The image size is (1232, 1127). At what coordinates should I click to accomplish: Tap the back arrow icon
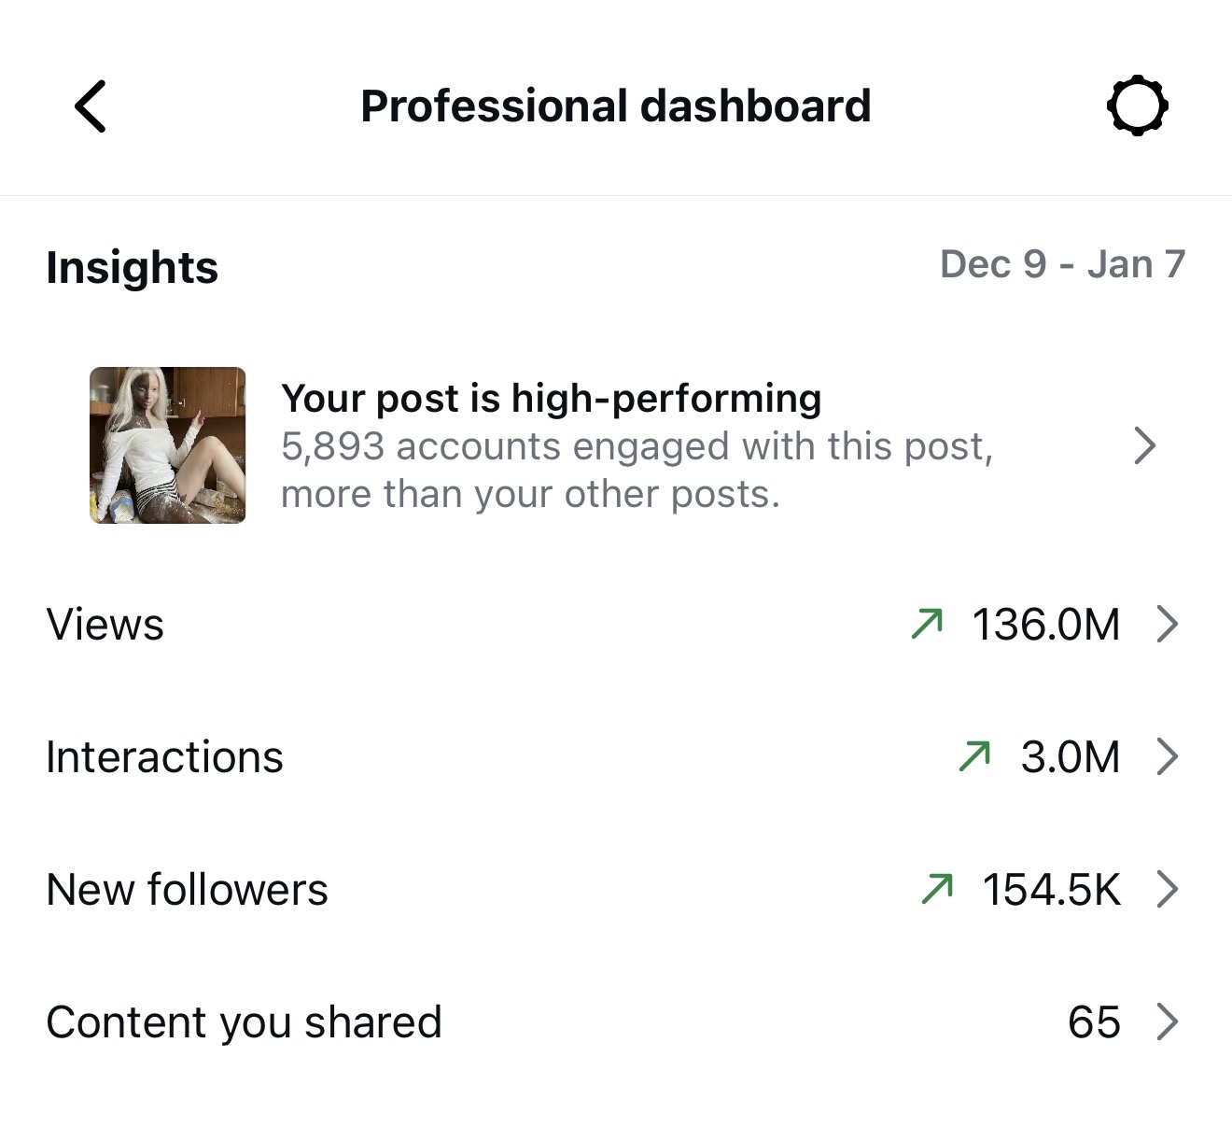(91, 106)
